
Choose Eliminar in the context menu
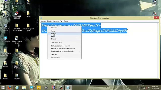click(x=64, y=39)
